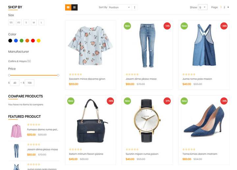Screen dimensions: 237x170
Task: Go to page 2
Action: click(224, 7)
